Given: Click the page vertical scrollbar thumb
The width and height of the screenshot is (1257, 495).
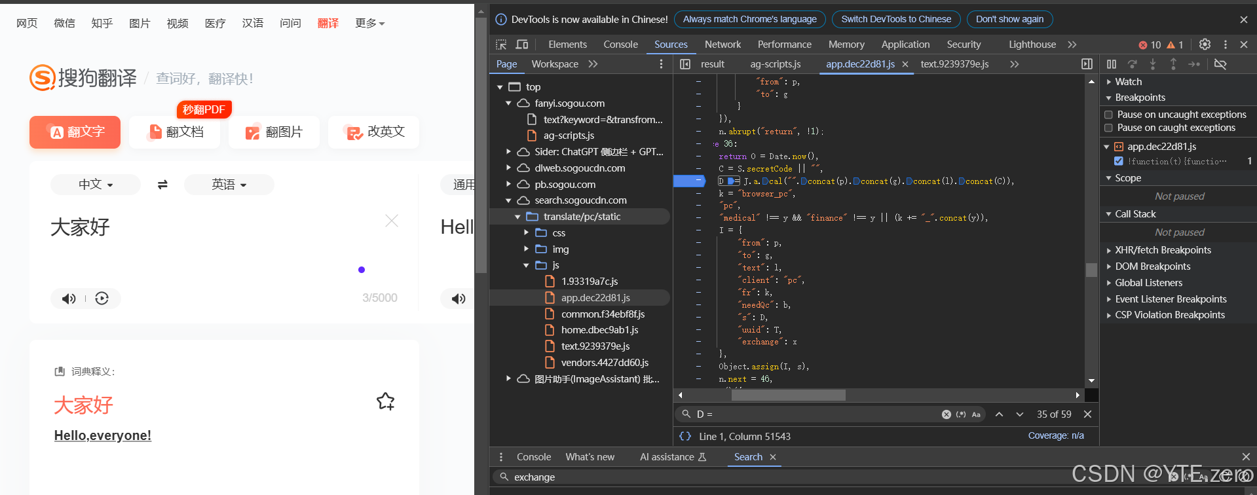Looking at the screenshot, I should pyautogui.click(x=481, y=145).
